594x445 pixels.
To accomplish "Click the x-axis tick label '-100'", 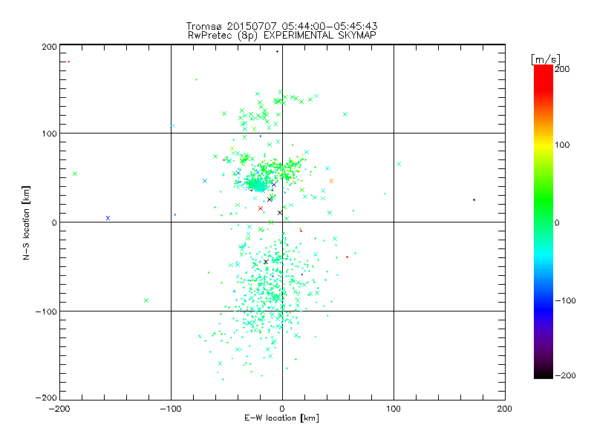I will coord(171,409).
